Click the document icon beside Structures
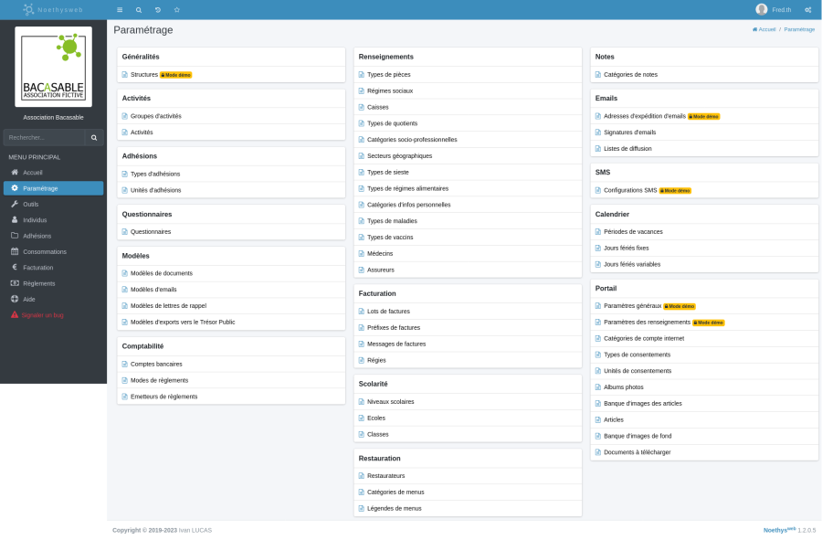Image resolution: width=822 pixels, height=540 pixels. coord(125,75)
